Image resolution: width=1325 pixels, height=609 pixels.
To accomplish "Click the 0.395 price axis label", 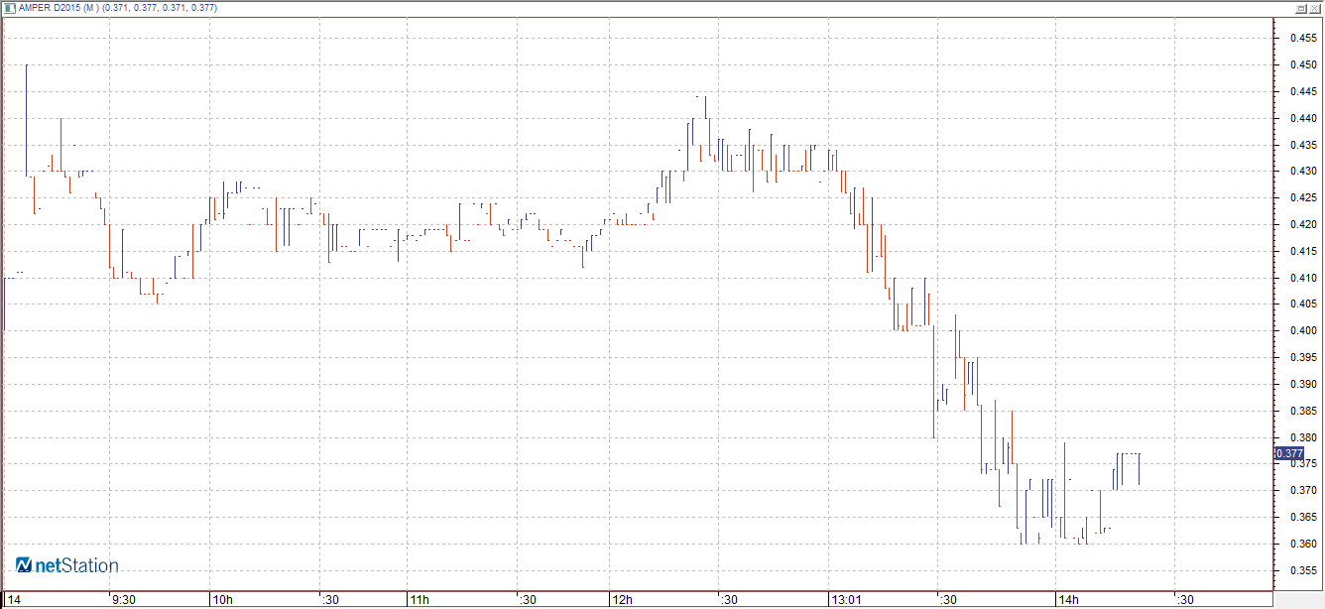I will point(1302,357).
